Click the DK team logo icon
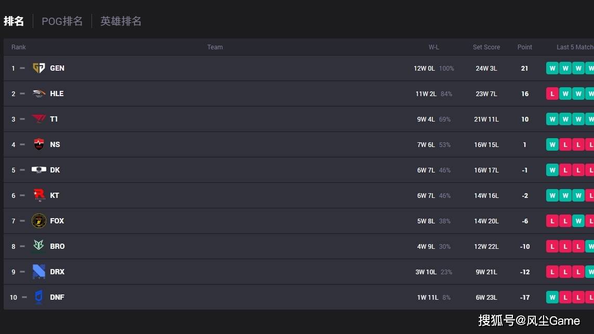Image resolution: width=594 pixels, height=334 pixels. 38,170
